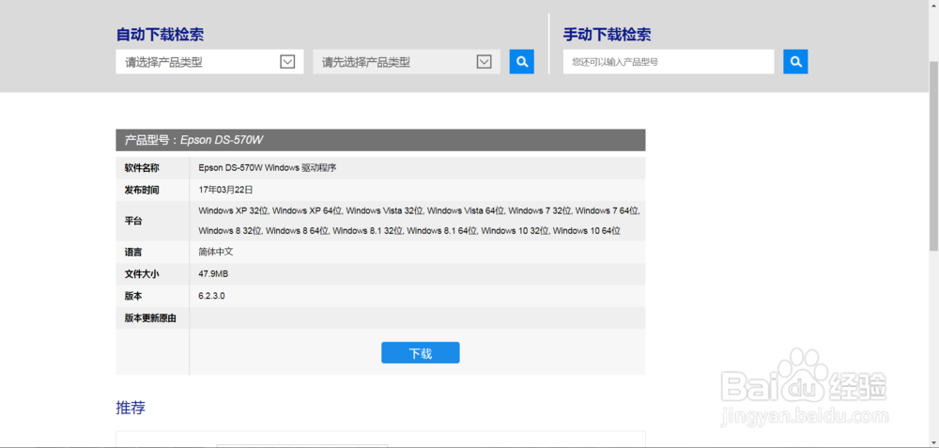Open the 请选择产品类型 dropdown
Screen dimensions: 939x448
[x=209, y=62]
